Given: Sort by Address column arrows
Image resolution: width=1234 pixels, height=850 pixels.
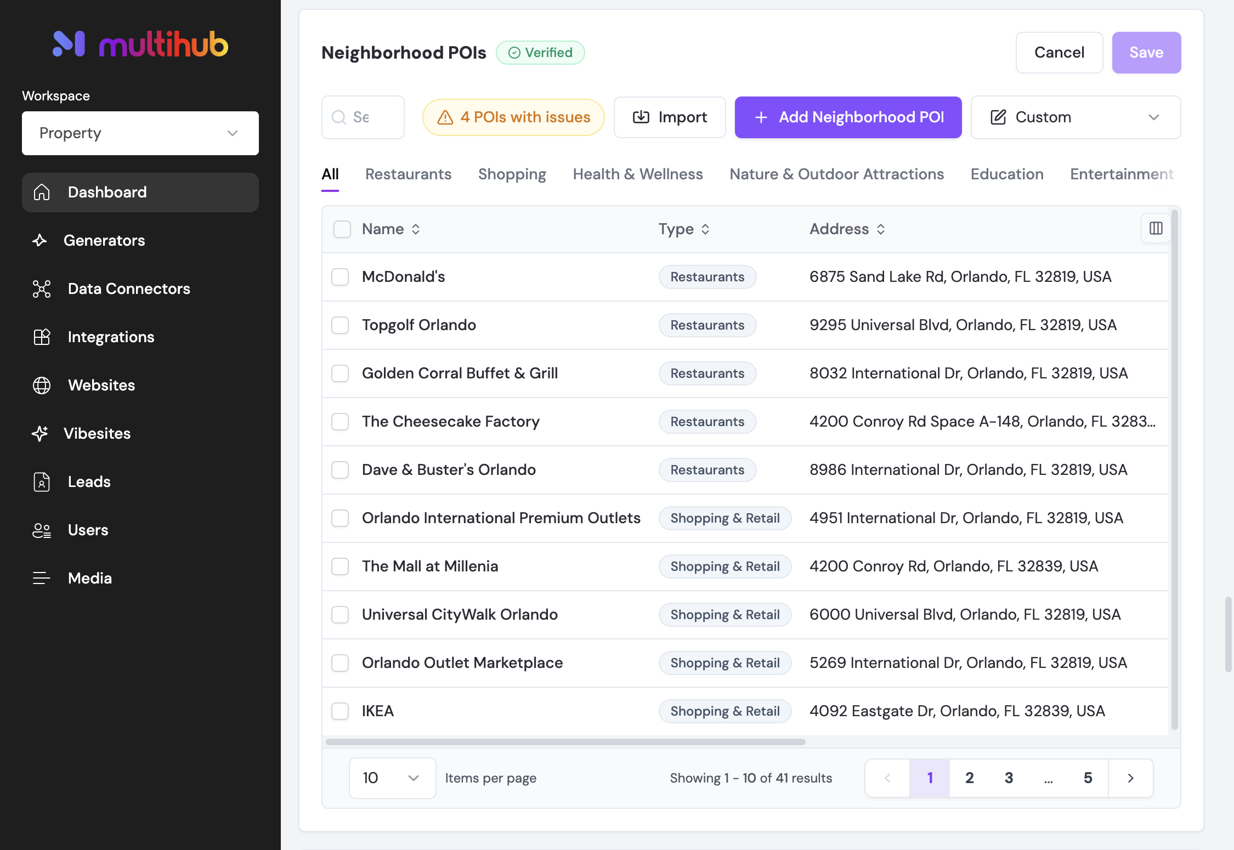Looking at the screenshot, I should pos(881,229).
